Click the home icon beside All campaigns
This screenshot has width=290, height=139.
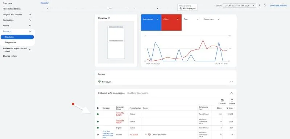pos(181,8)
